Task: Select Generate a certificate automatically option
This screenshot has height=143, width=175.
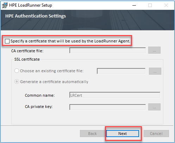Action: coord(17,82)
